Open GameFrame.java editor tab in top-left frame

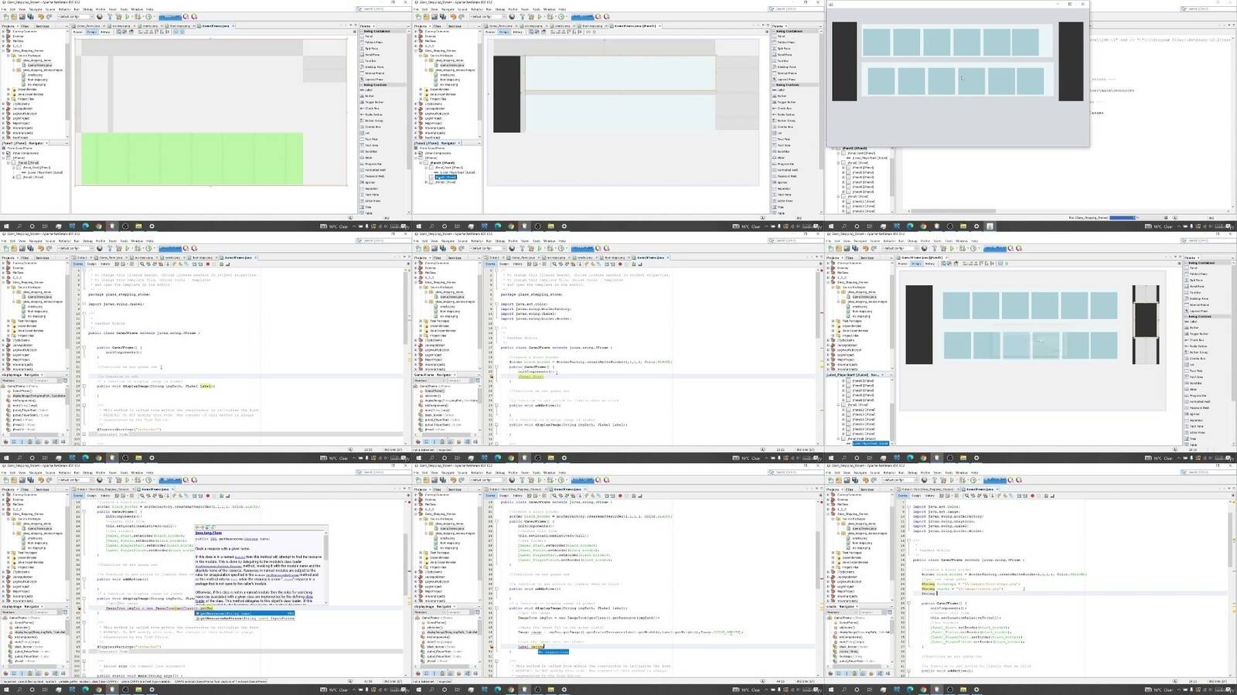click(215, 26)
